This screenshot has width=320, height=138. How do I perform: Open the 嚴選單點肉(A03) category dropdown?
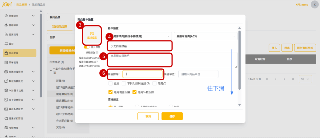tap(205, 36)
